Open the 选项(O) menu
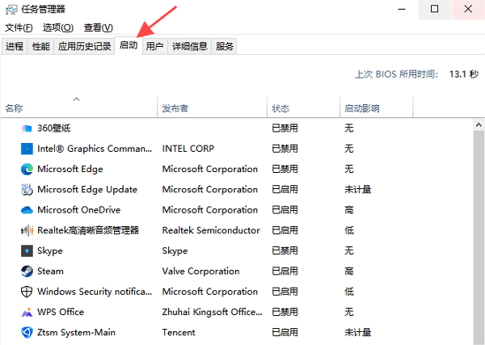Screen dimensions: 485x345 pos(58,27)
